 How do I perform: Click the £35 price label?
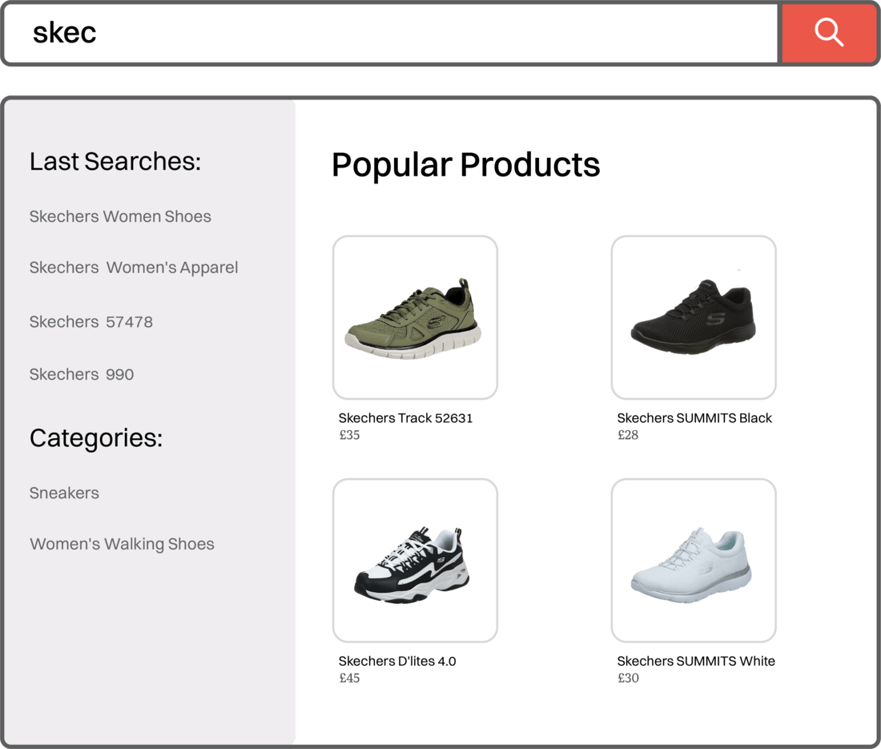[x=349, y=435]
